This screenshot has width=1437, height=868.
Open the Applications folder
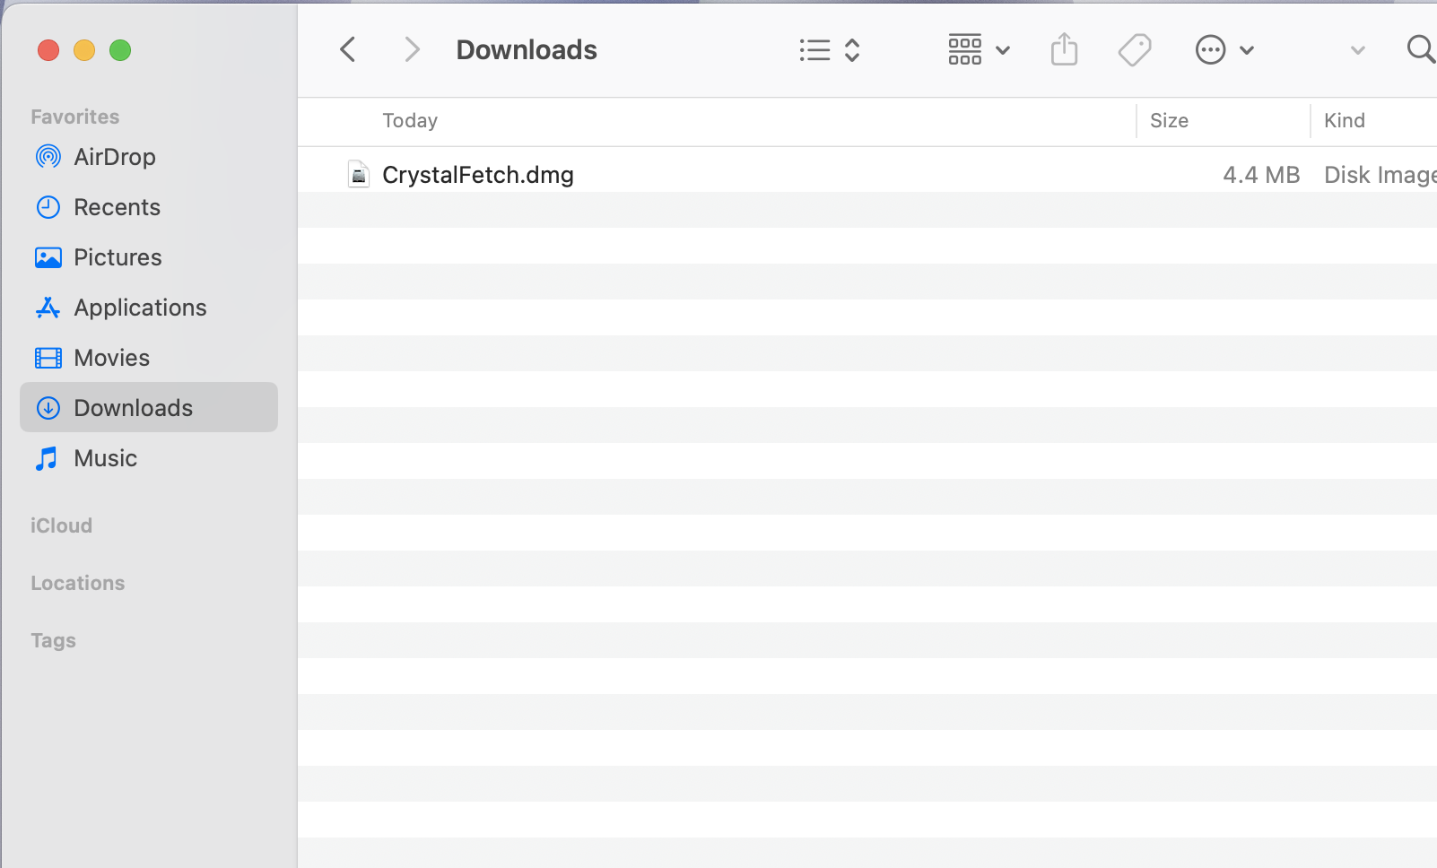(x=139, y=308)
